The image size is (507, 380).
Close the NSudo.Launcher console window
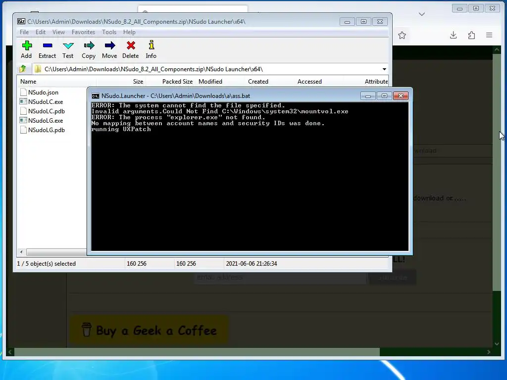coord(401,96)
